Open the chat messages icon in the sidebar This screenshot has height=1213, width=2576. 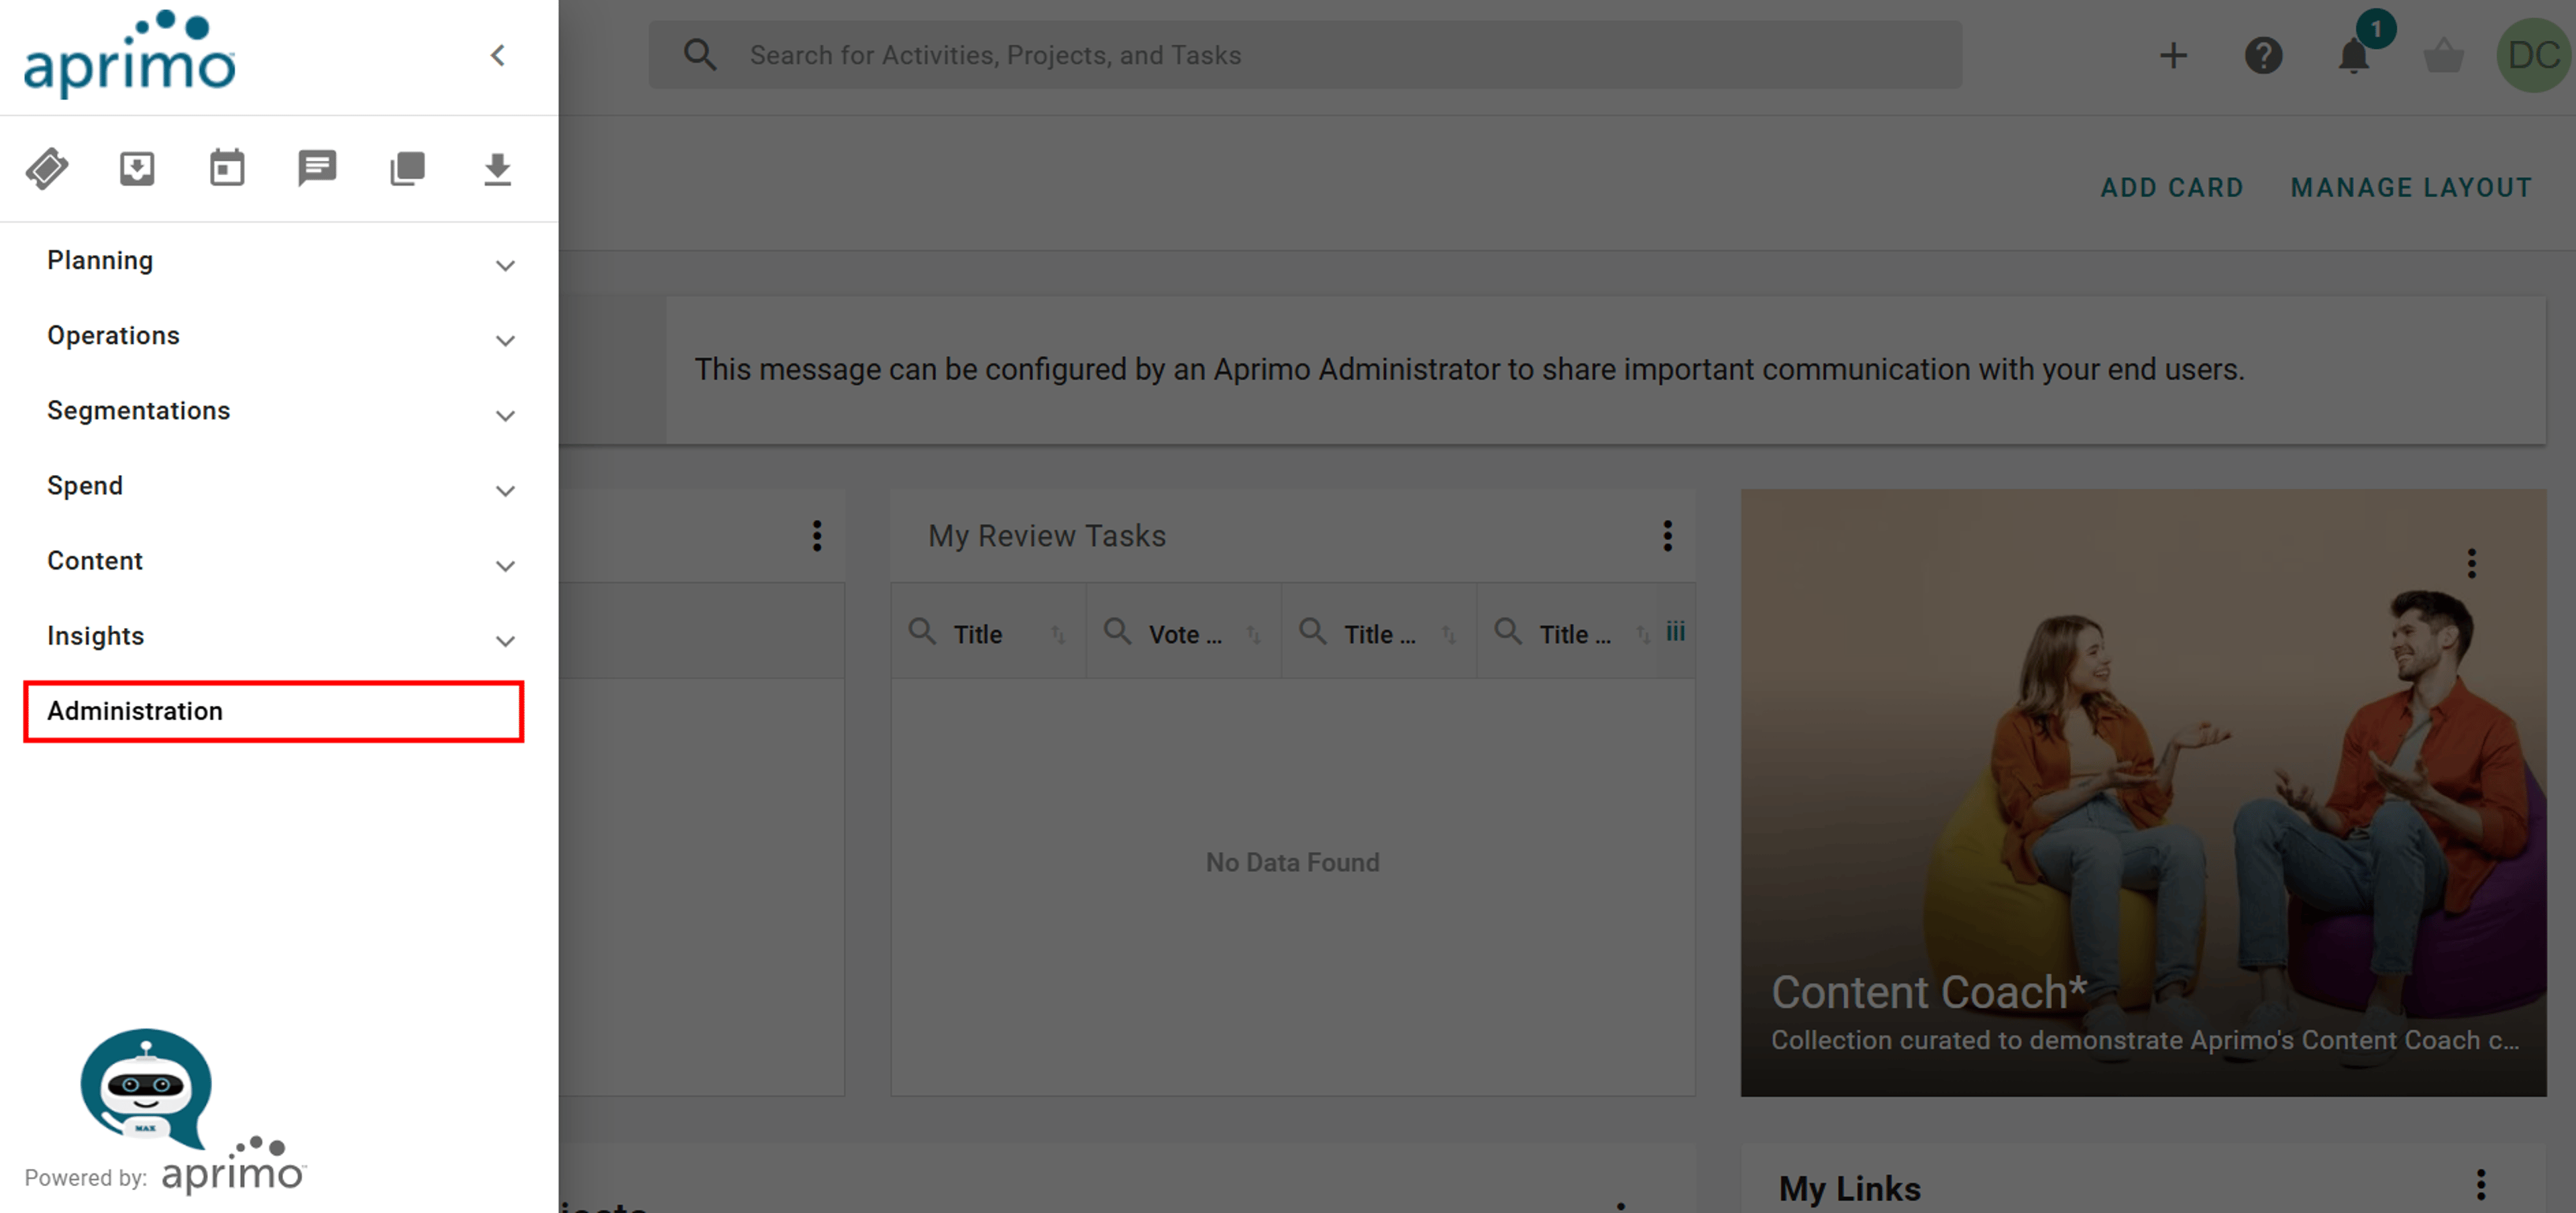pyautogui.click(x=317, y=169)
